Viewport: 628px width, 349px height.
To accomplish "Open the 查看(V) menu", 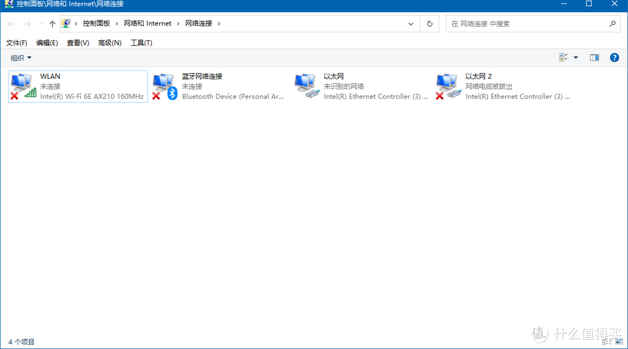I will 77,42.
